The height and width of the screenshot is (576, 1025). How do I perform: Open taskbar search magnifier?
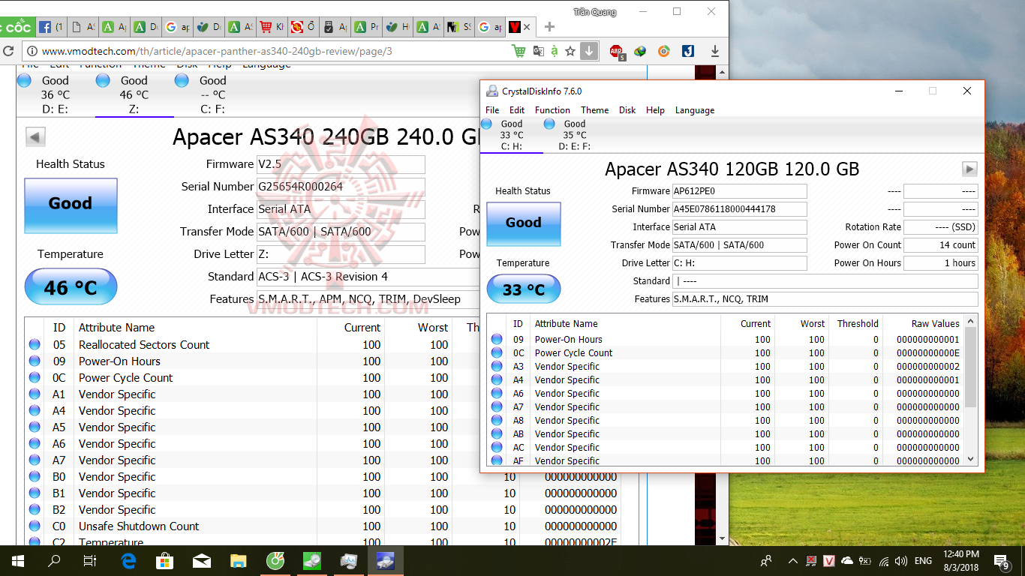click(54, 560)
